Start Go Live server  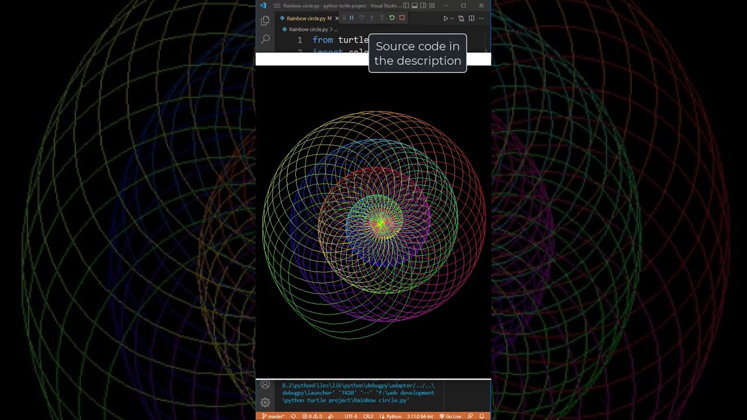click(450, 416)
